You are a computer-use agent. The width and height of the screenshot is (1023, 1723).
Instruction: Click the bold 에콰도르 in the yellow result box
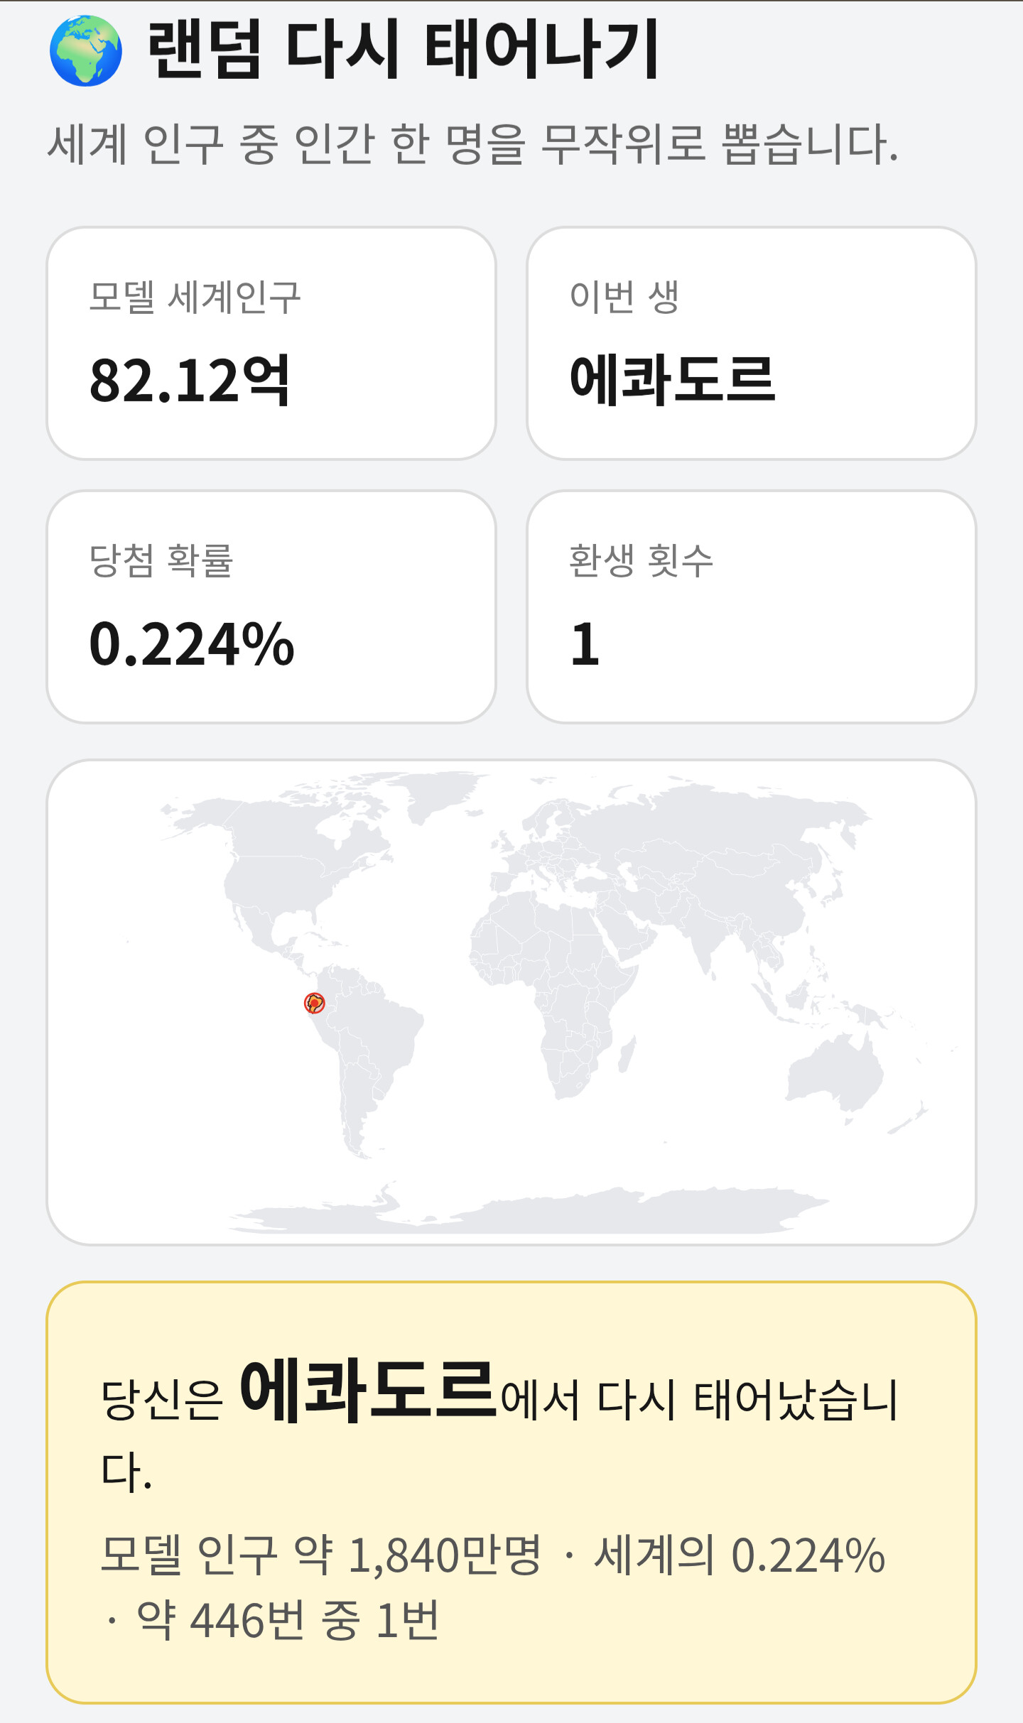[x=368, y=1389]
